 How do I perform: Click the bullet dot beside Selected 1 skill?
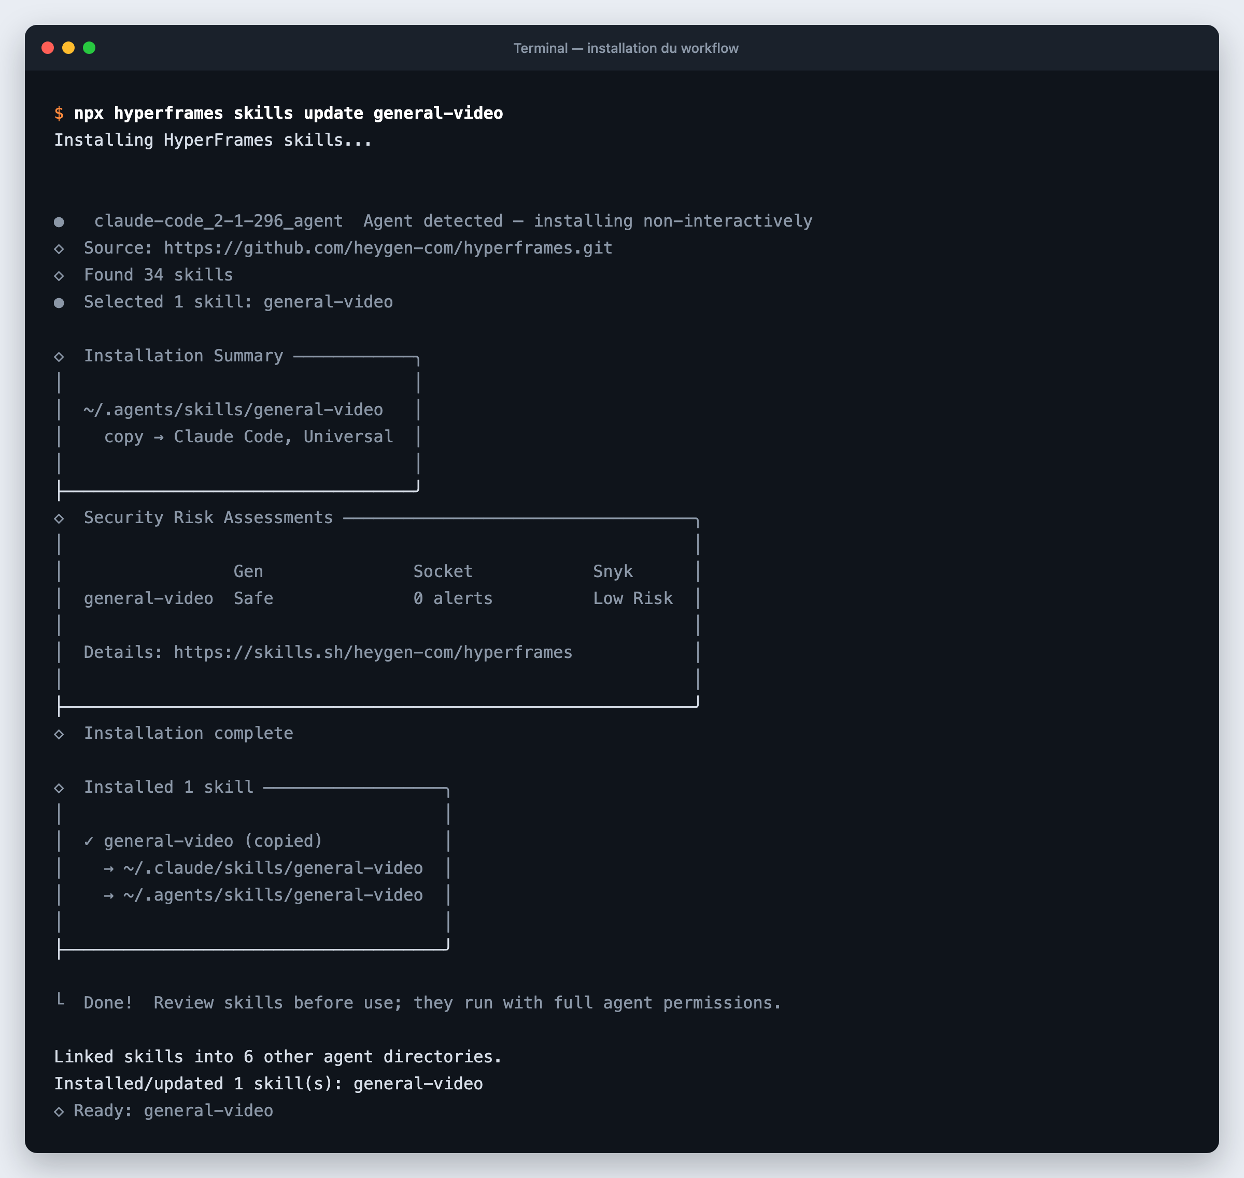59,303
